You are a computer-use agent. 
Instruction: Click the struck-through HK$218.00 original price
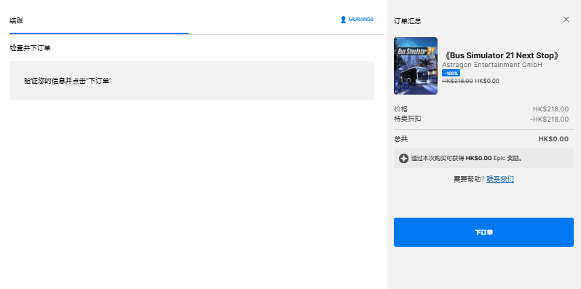[x=457, y=81]
